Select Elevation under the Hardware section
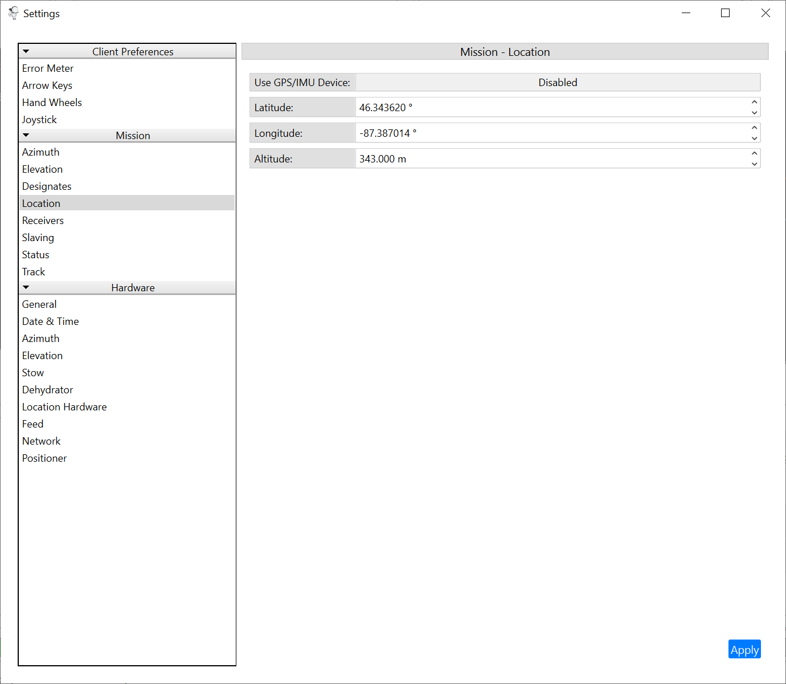 coord(127,356)
